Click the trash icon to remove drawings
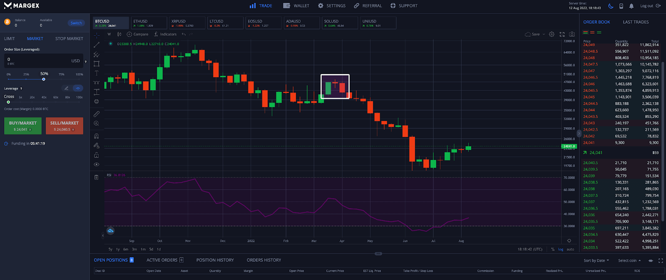 [x=97, y=177]
